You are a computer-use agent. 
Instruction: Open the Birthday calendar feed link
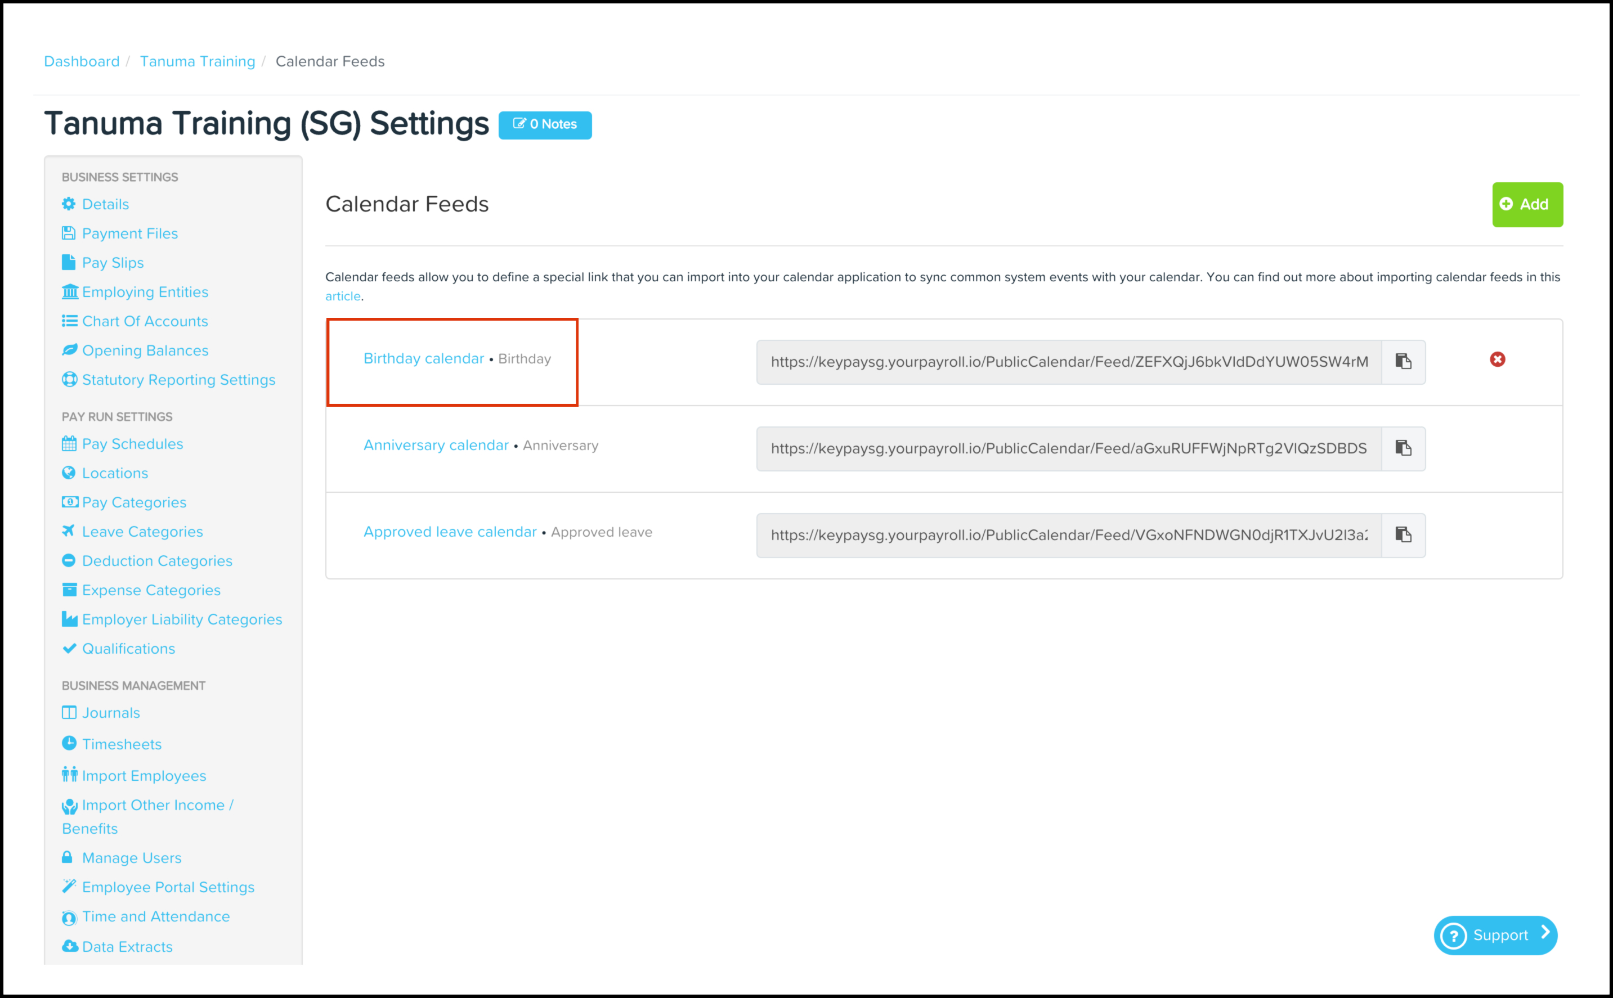(x=424, y=358)
